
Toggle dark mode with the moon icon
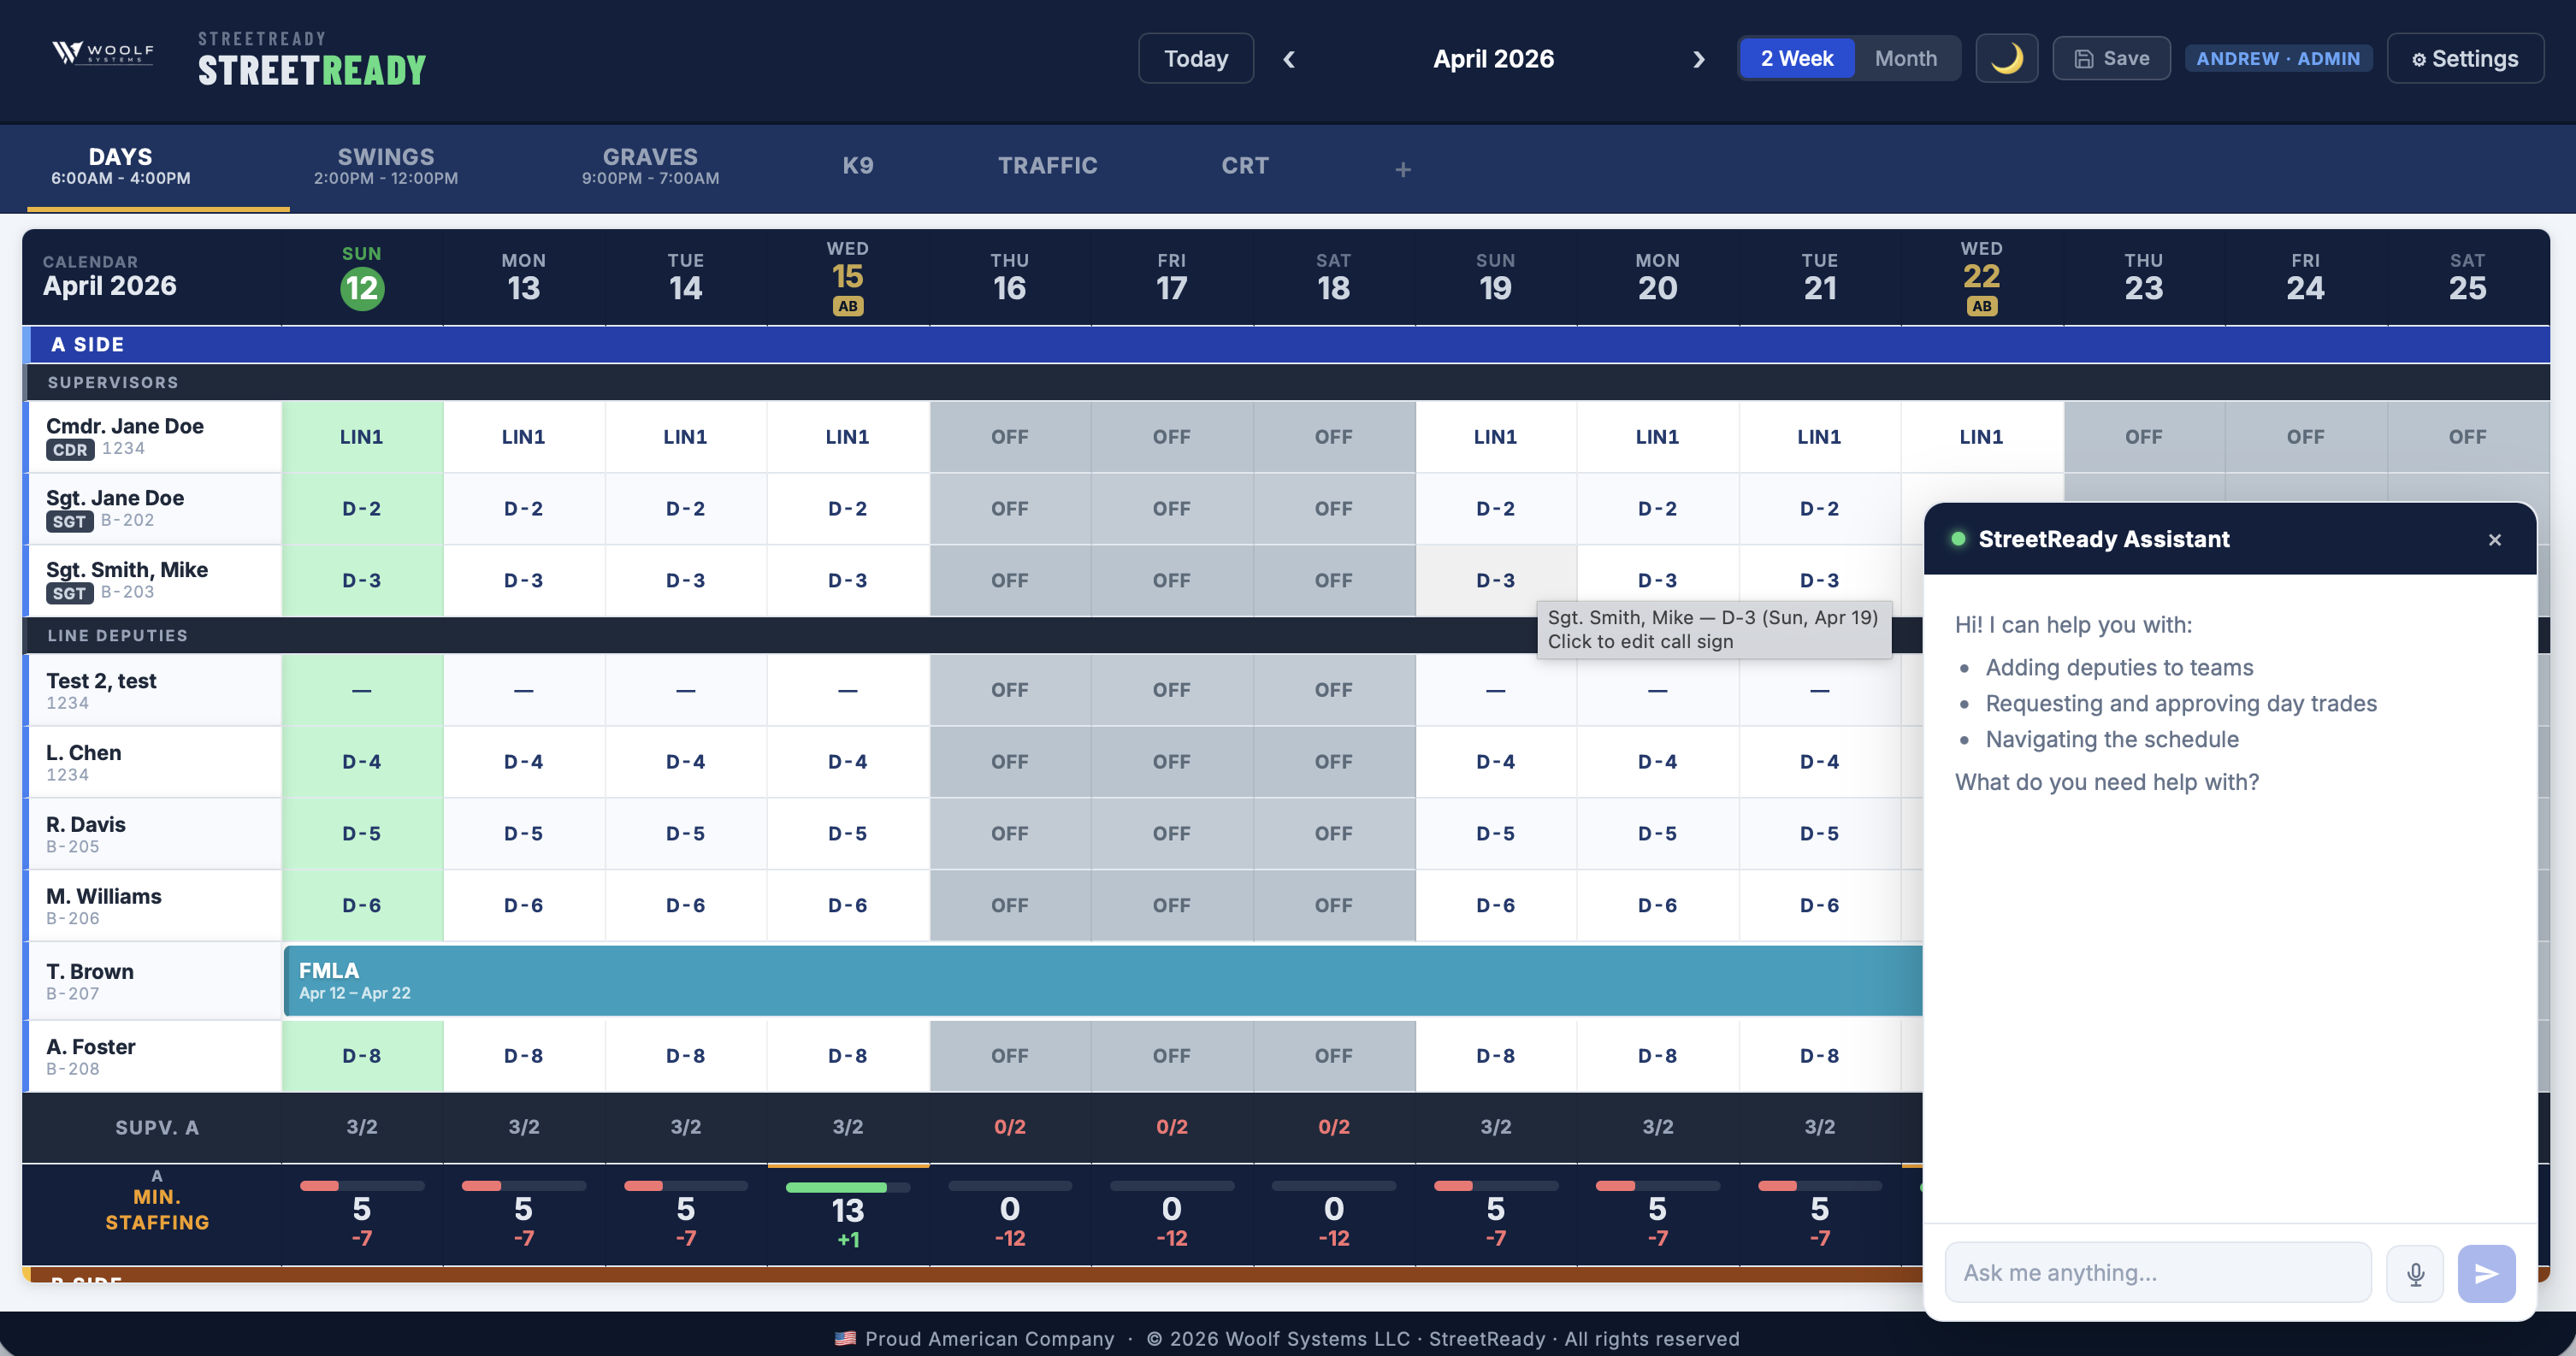(2006, 58)
